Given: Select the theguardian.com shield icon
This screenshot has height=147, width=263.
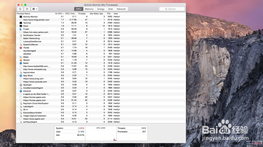Looking at the screenshot, I should point(21,20).
